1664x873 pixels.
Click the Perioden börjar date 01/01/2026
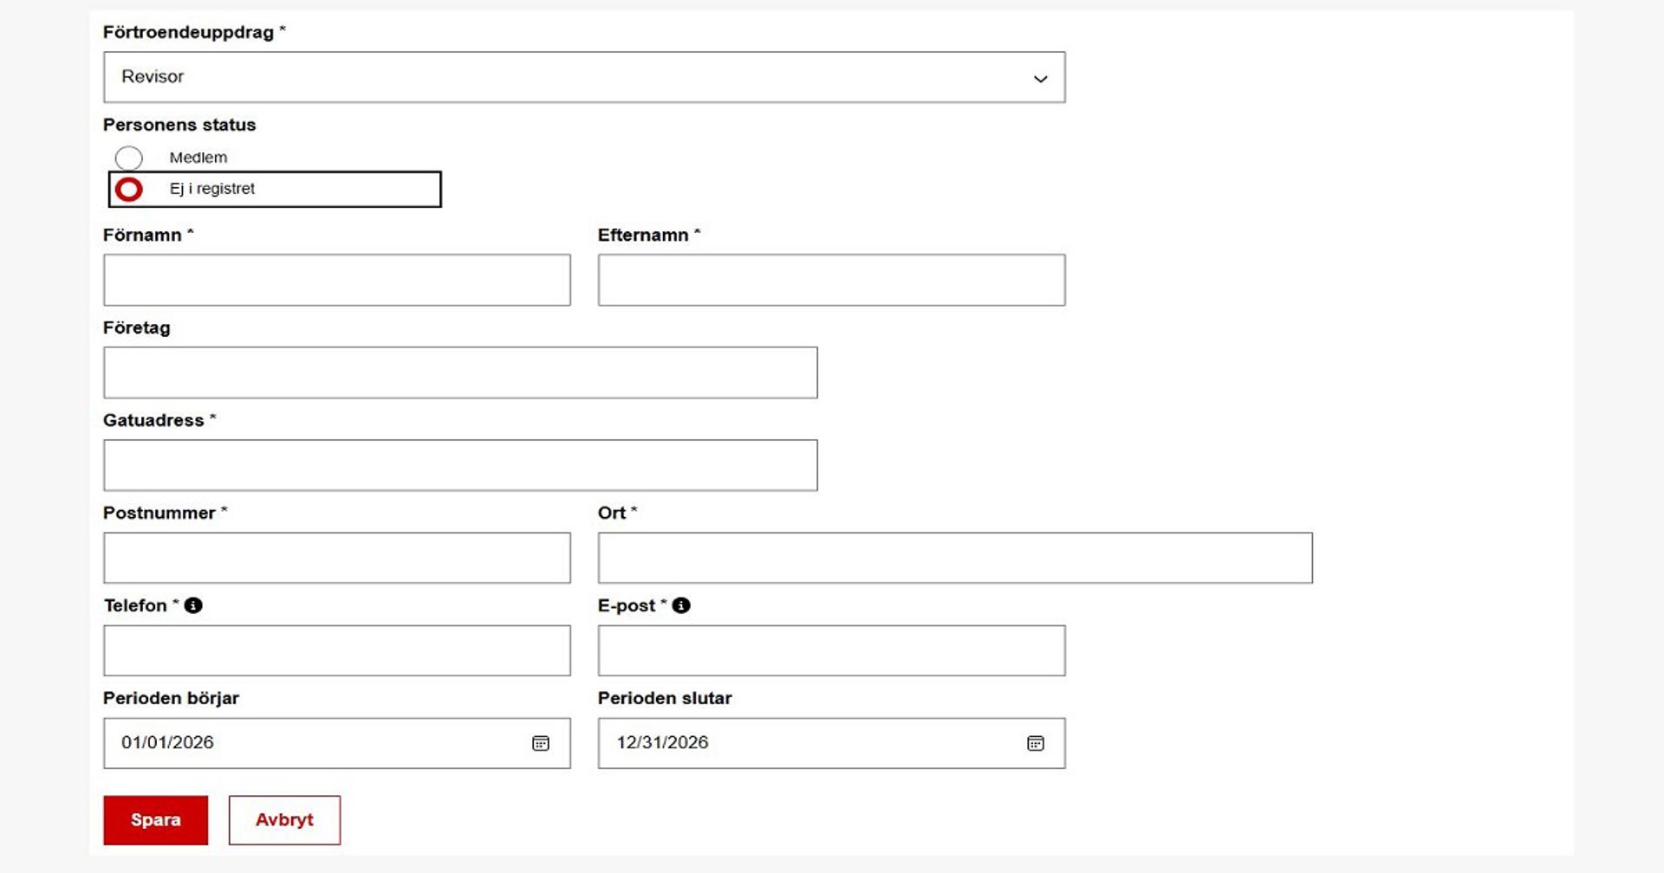click(x=168, y=743)
